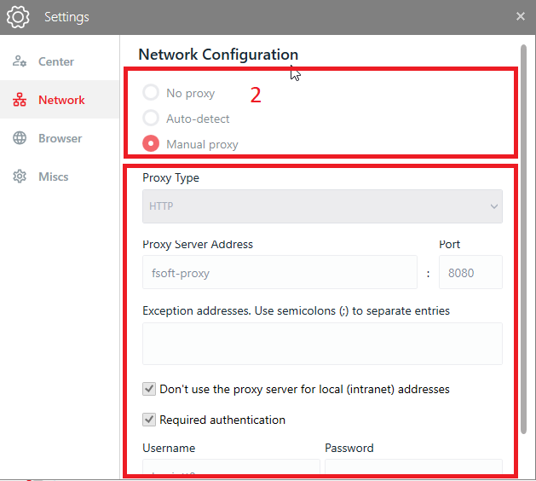Go to the Miscs tab

[60, 177]
